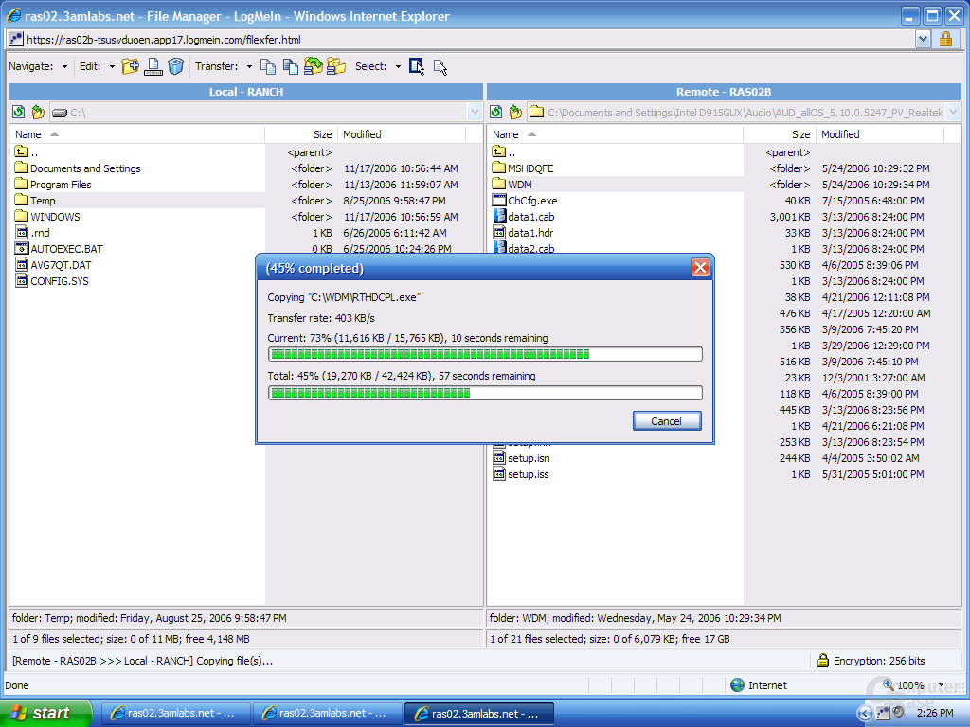
Task: Refresh the Remote RAS02B pane
Action: (495, 112)
